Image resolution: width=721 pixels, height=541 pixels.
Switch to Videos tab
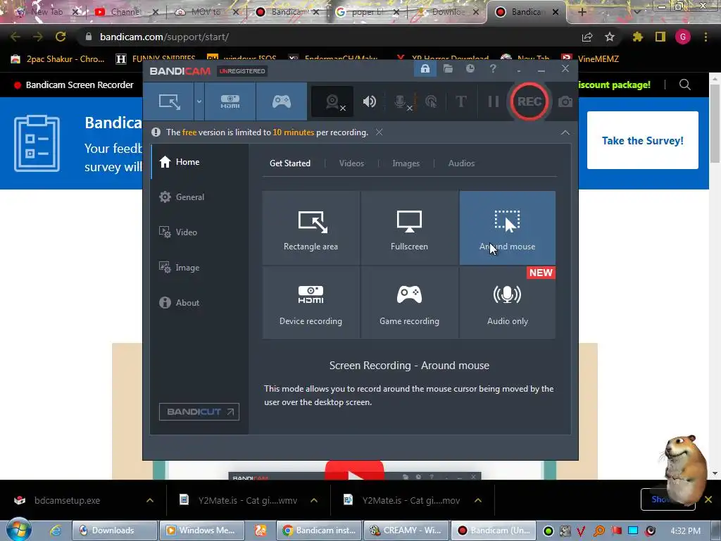352,163
